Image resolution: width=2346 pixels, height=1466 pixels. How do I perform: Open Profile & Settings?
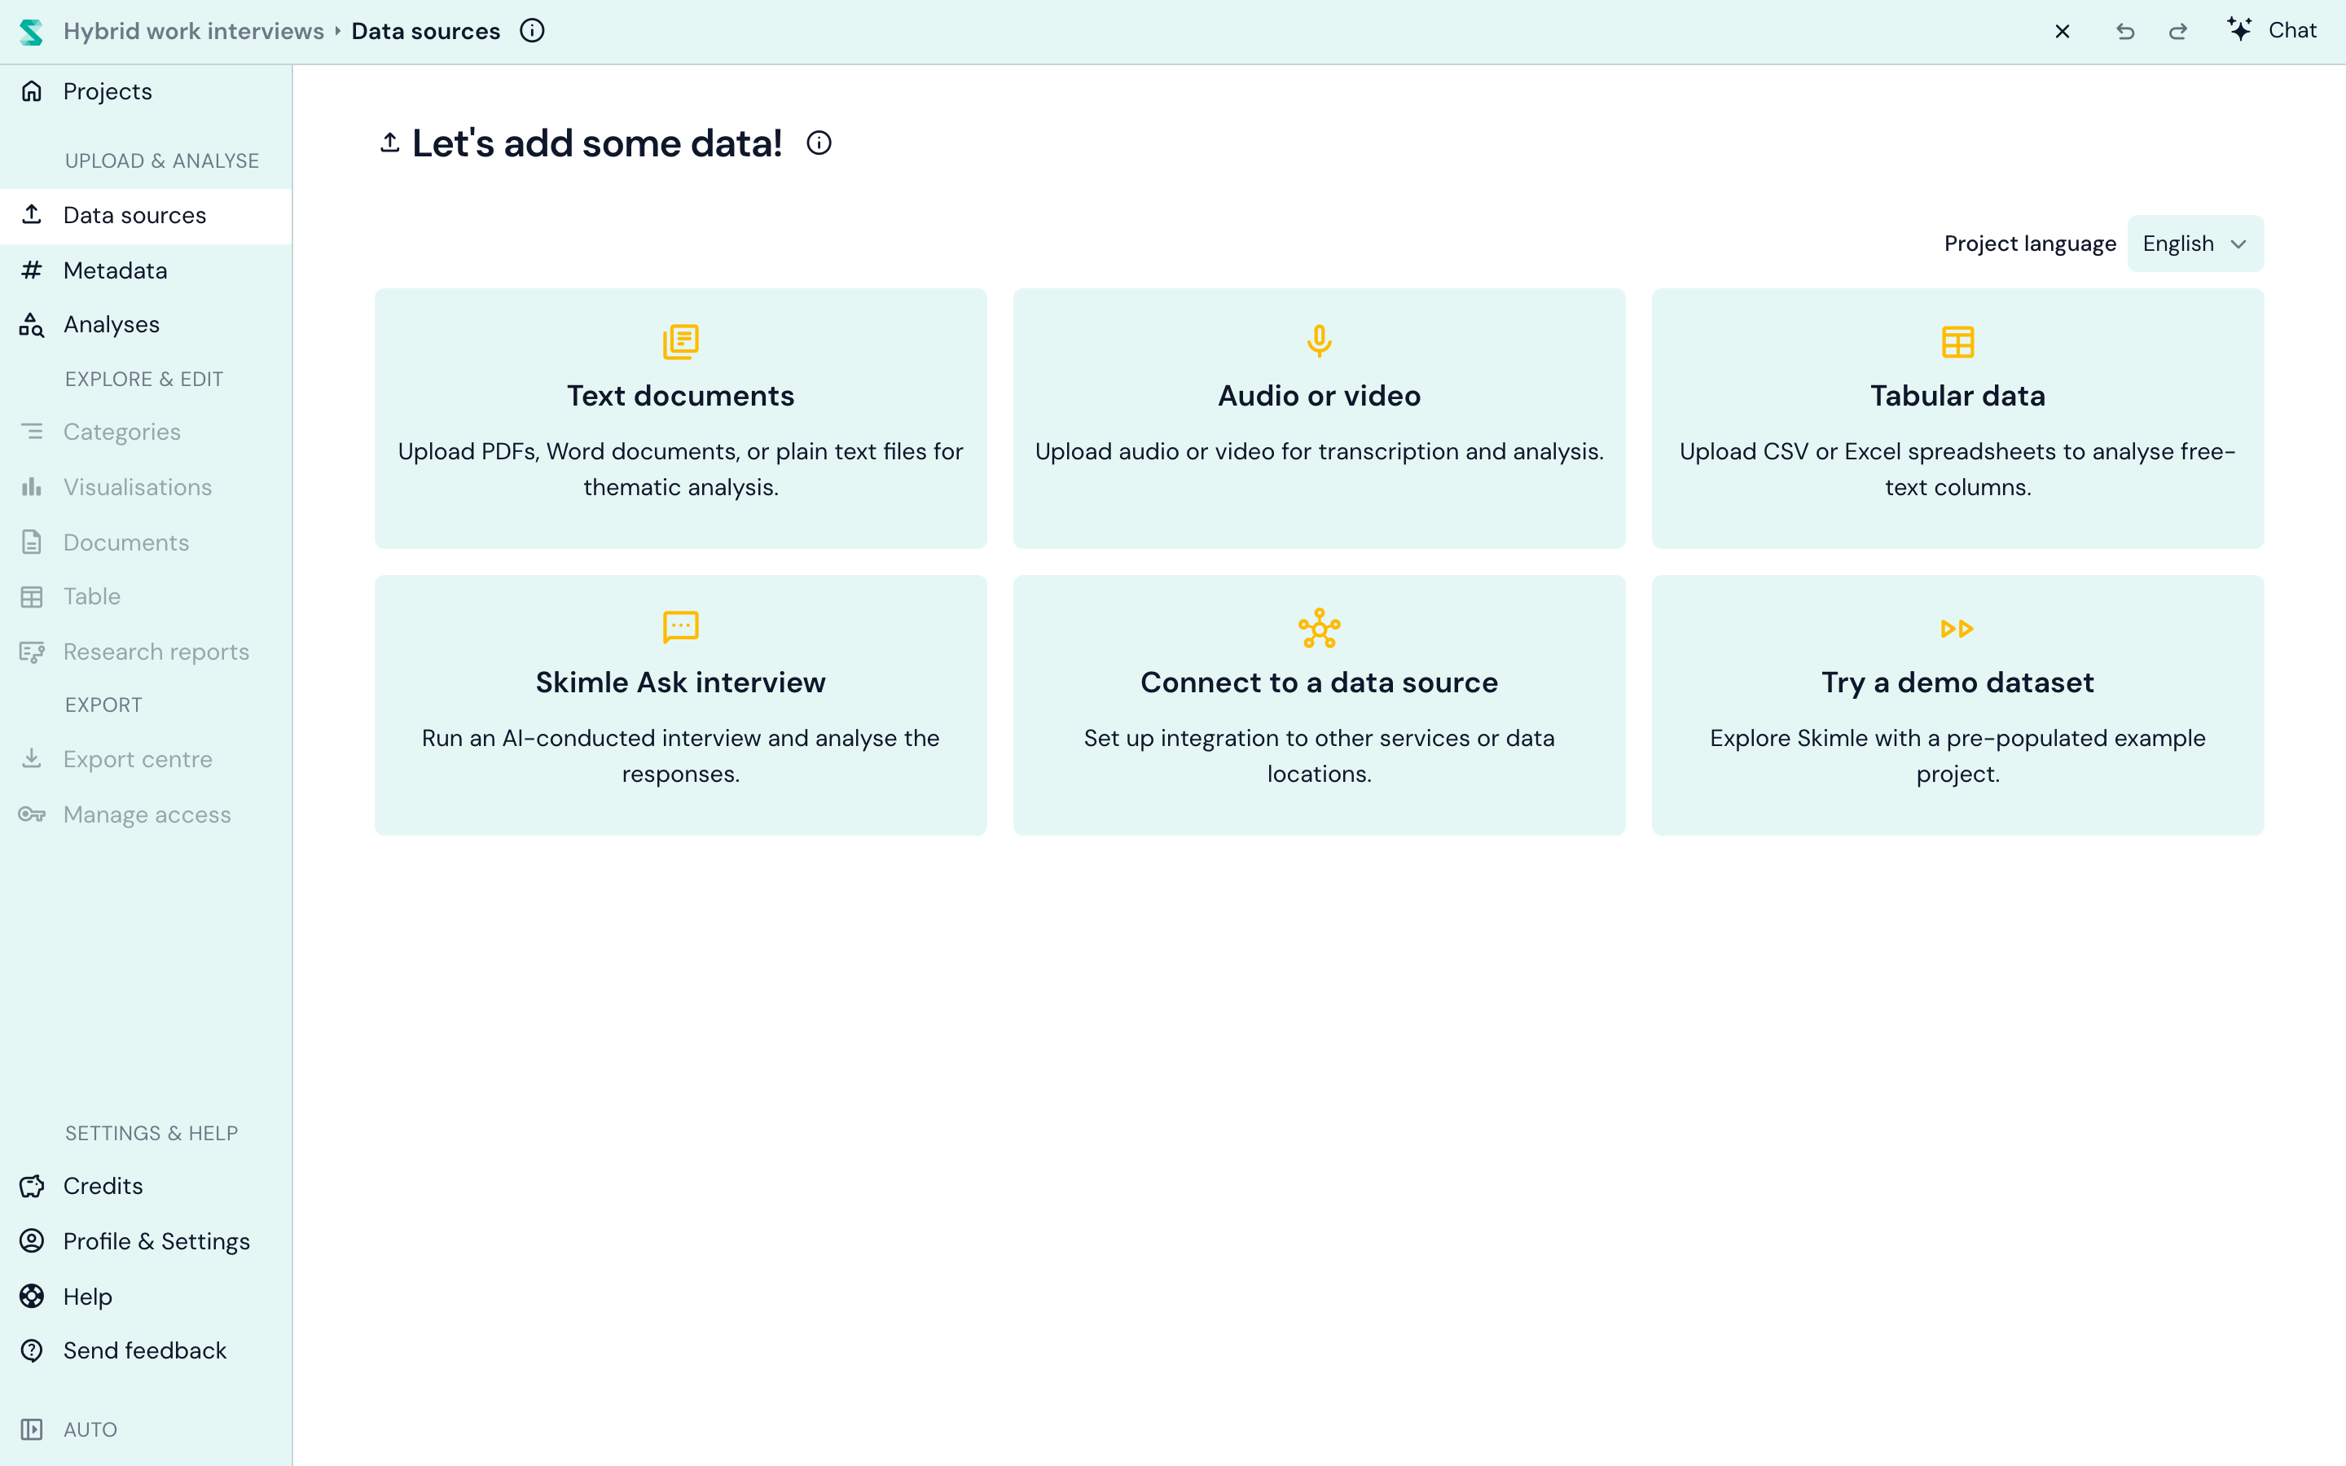pos(146,1241)
